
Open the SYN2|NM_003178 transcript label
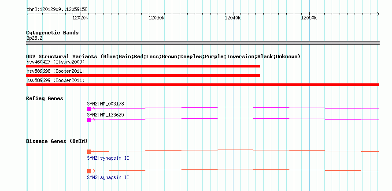click(x=106, y=104)
